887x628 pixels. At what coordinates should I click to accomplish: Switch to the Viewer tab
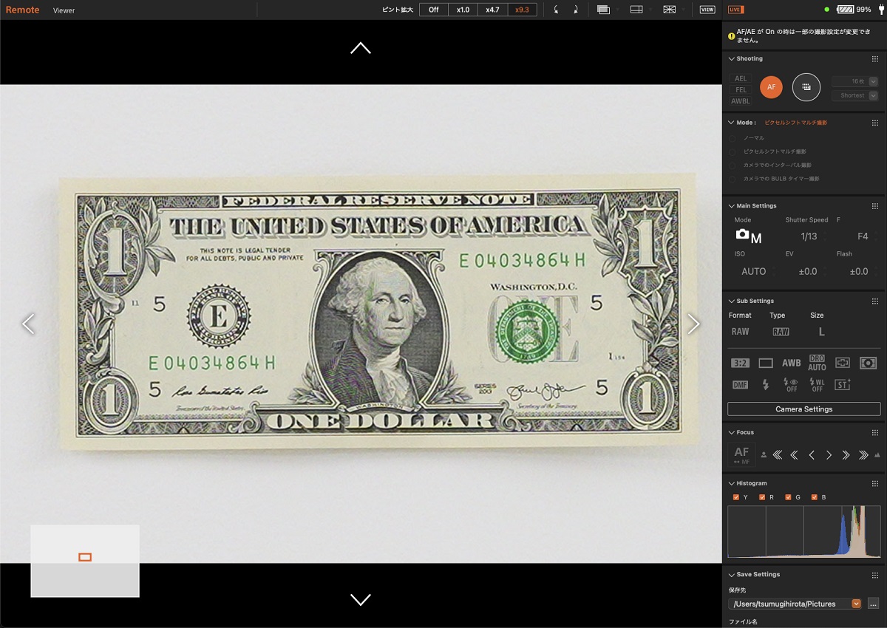pyautogui.click(x=64, y=10)
